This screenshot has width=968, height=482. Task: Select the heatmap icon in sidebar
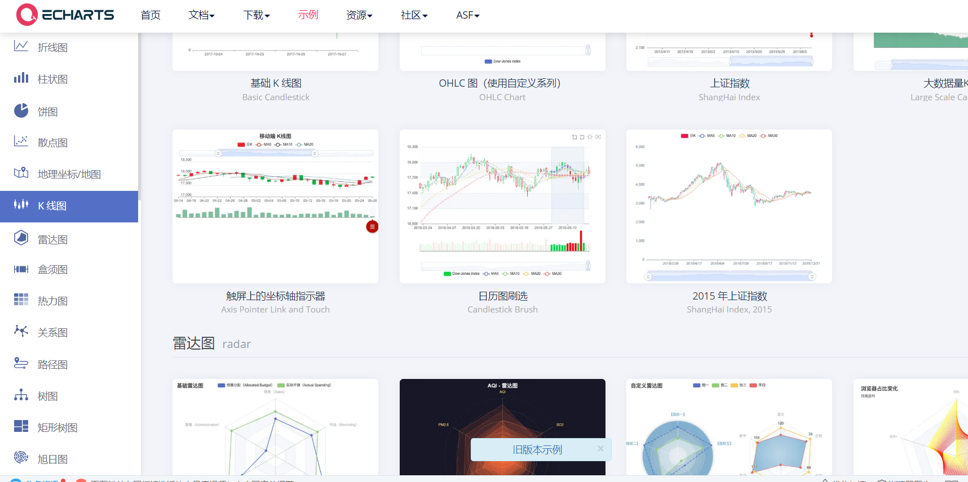coord(21,300)
